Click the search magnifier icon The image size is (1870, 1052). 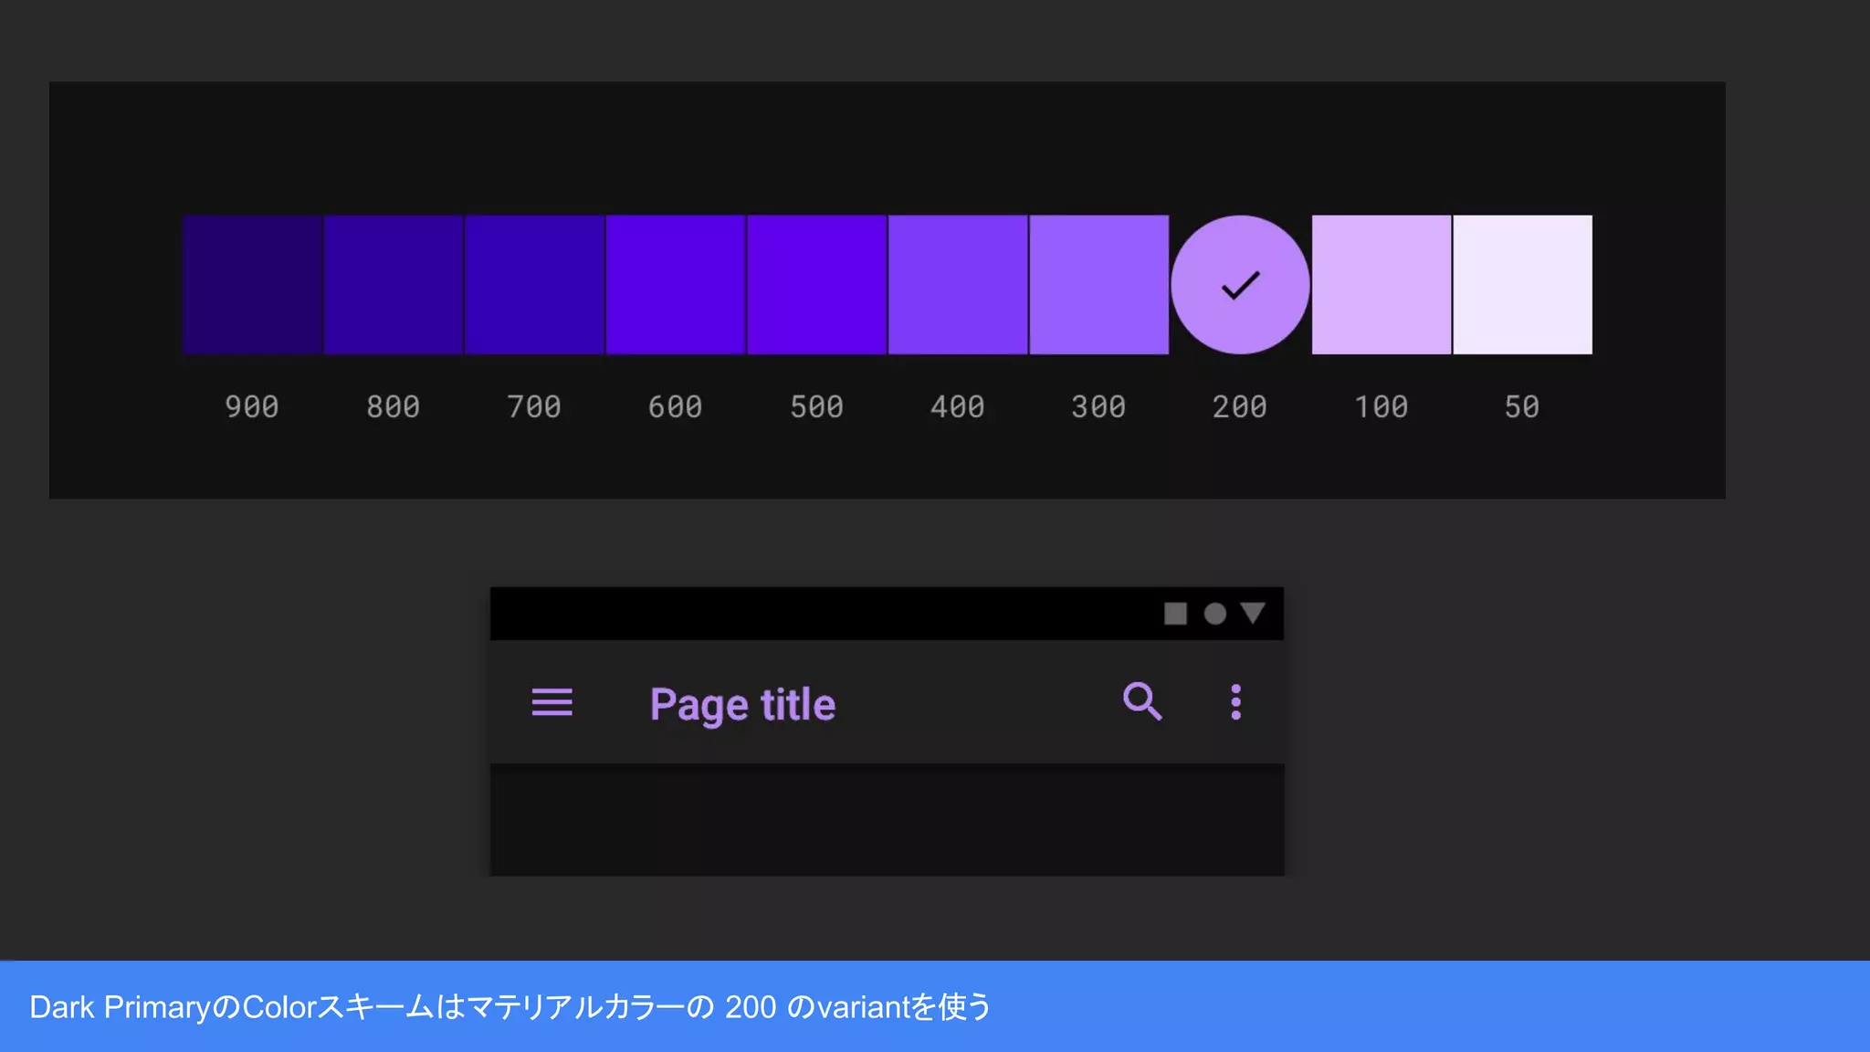click(x=1142, y=701)
